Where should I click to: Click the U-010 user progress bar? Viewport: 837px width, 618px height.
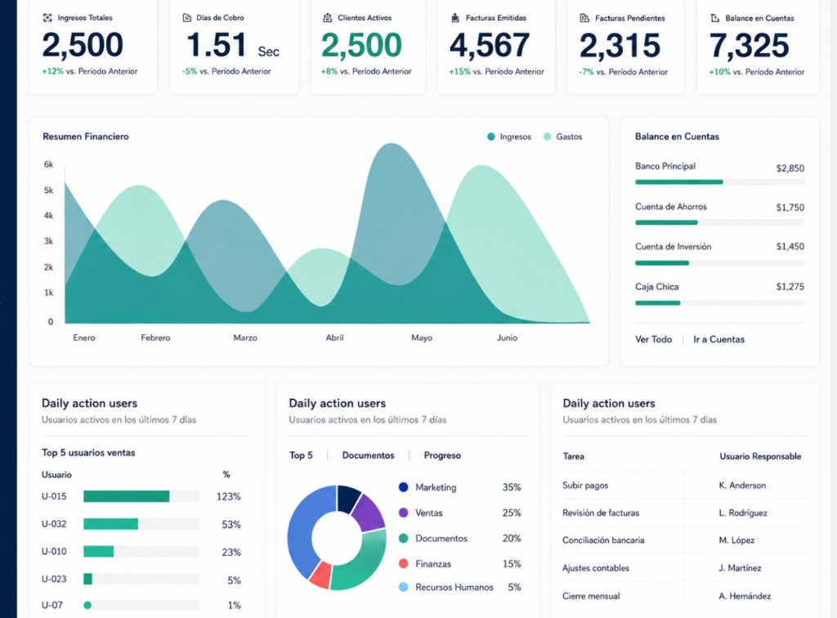tap(141, 551)
